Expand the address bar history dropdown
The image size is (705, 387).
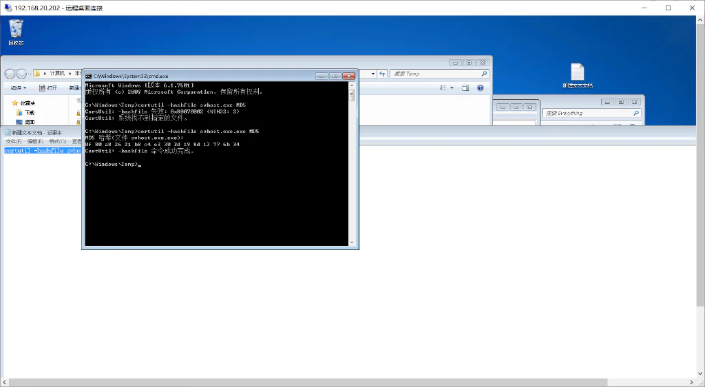[372, 74]
